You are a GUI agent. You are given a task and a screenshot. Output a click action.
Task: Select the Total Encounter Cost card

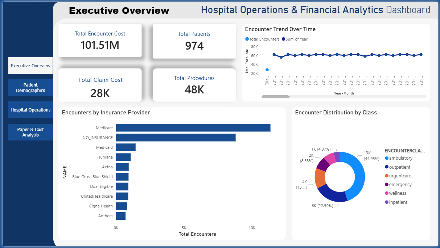coord(100,41)
